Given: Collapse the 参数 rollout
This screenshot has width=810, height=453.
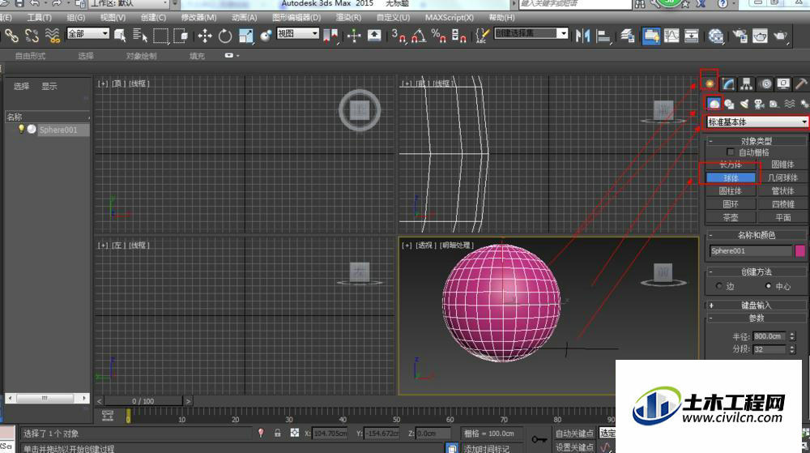Looking at the screenshot, I should (x=757, y=318).
